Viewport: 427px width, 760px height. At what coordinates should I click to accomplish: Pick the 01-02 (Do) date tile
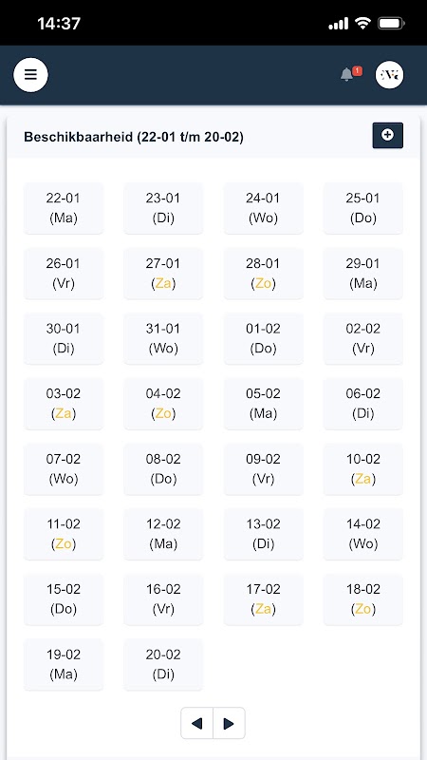pyautogui.click(x=264, y=338)
